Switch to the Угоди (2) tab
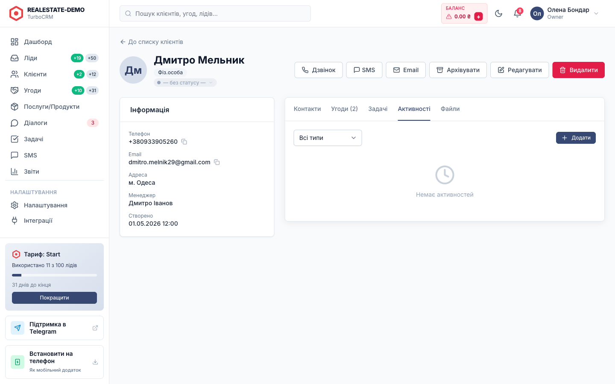This screenshot has height=384, width=615. pyautogui.click(x=345, y=109)
